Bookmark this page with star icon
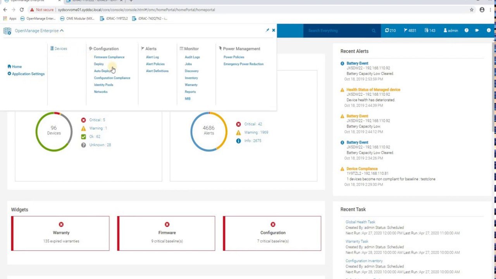Image resolution: width=496 pixels, height=279 pixels. (x=472, y=10)
